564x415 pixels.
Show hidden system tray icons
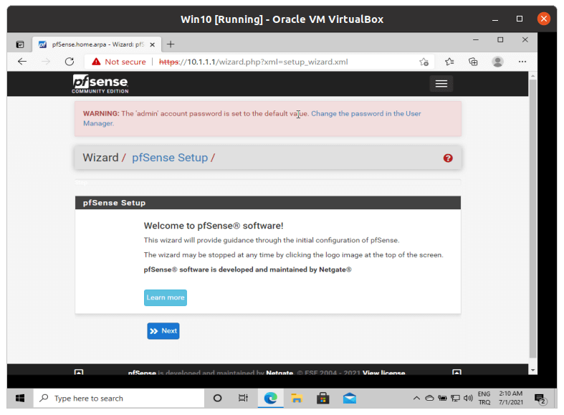[x=416, y=398]
